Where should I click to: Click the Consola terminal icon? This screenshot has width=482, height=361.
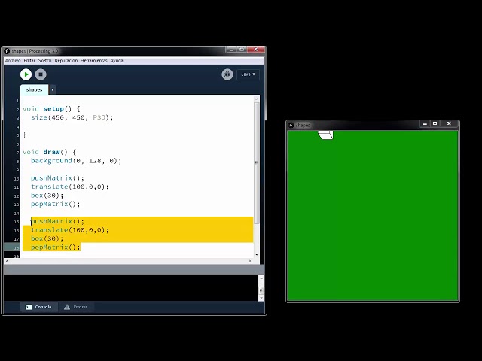[29, 307]
